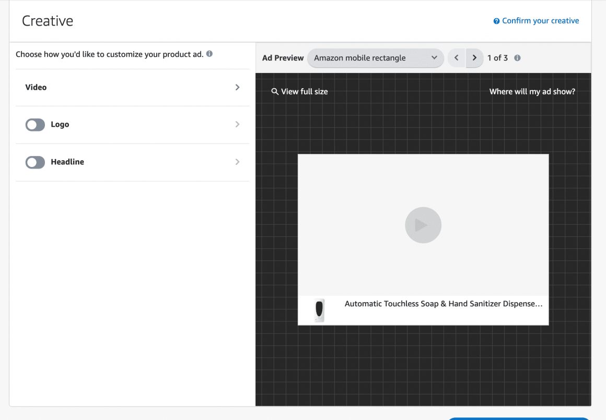Click the info icon beside 1 of 3
The width and height of the screenshot is (606, 420).
tap(517, 58)
